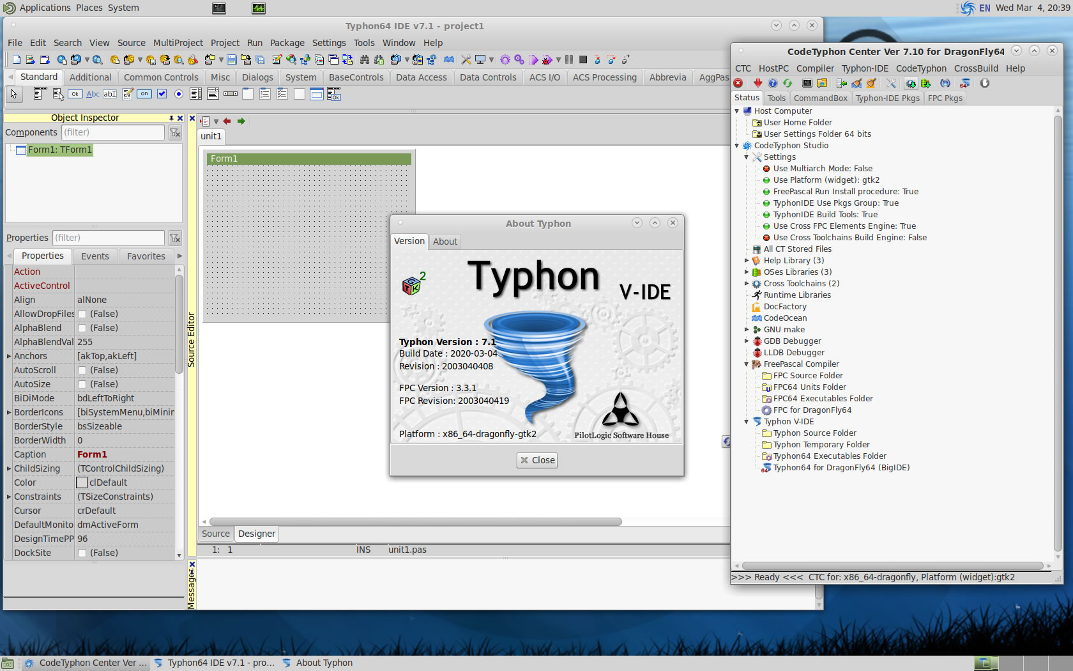Image resolution: width=1073 pixels, height=671 pixels.
Task: Select the pointer selection tool in palette
Action: click(13, 94)
